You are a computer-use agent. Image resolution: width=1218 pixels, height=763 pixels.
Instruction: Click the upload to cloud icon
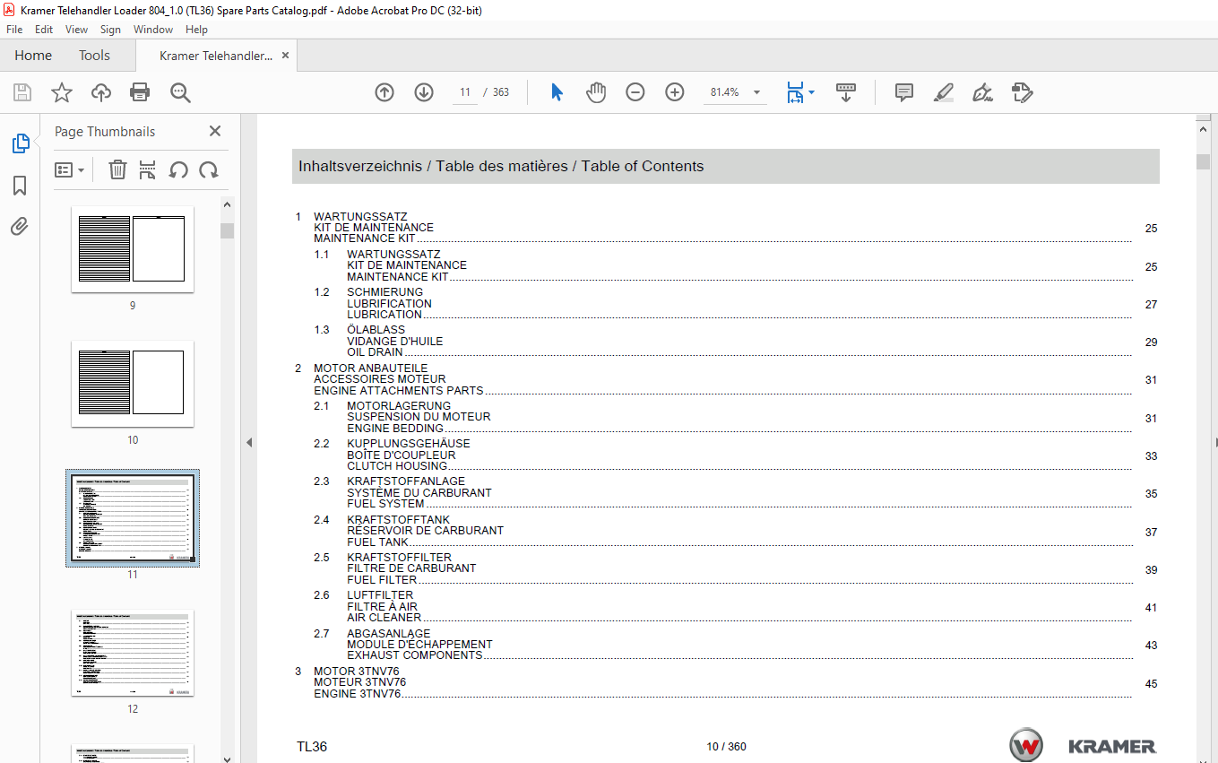[x=101, y=92]
